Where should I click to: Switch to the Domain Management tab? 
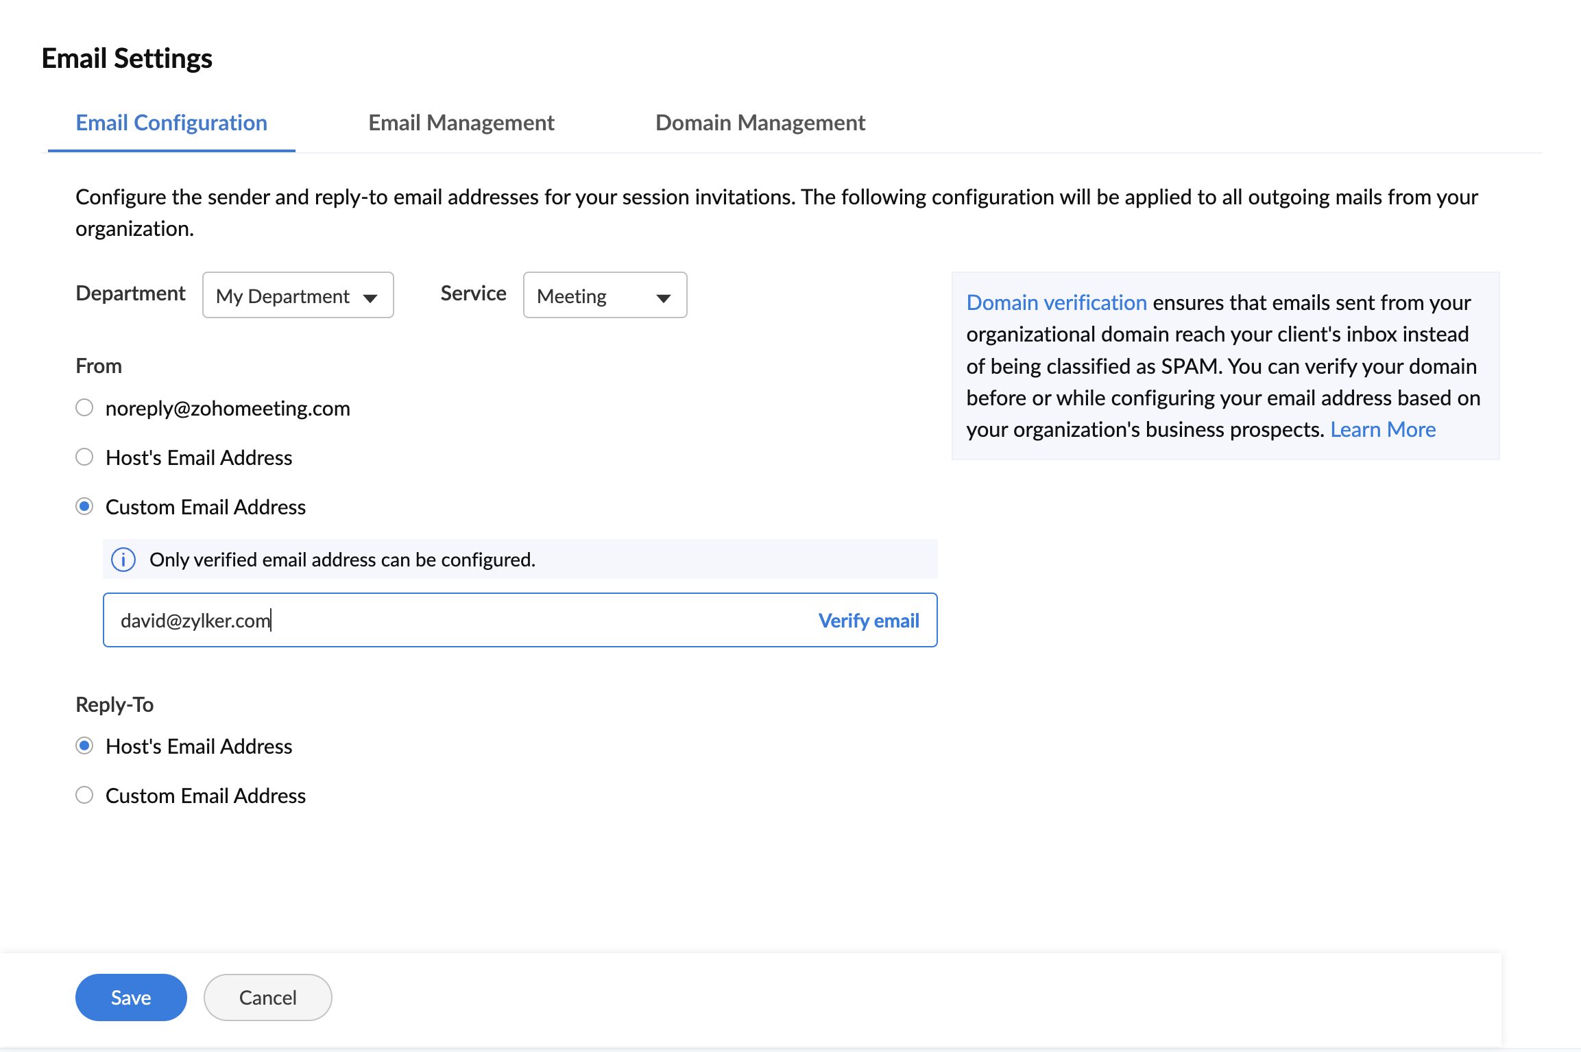click(x=760, y=123)
